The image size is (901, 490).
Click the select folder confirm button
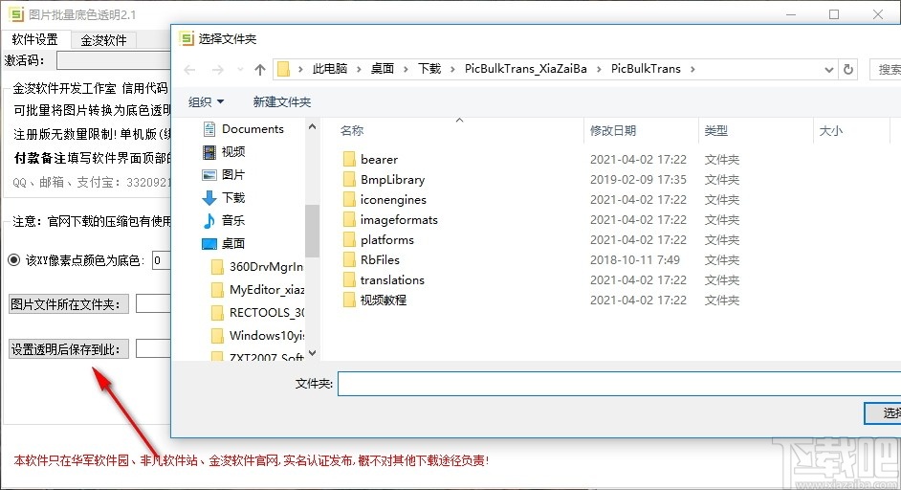pyautogui.click(x=883, y=412)
